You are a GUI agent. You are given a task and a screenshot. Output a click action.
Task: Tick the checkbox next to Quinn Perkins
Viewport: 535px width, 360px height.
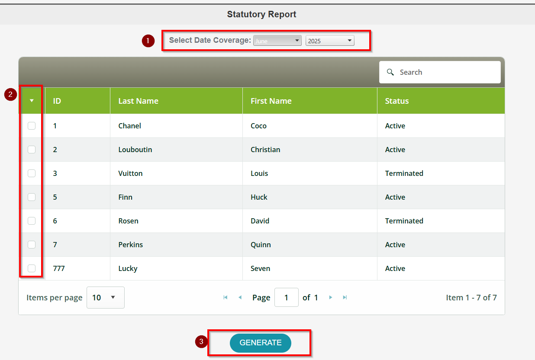(x=31, y=245)
